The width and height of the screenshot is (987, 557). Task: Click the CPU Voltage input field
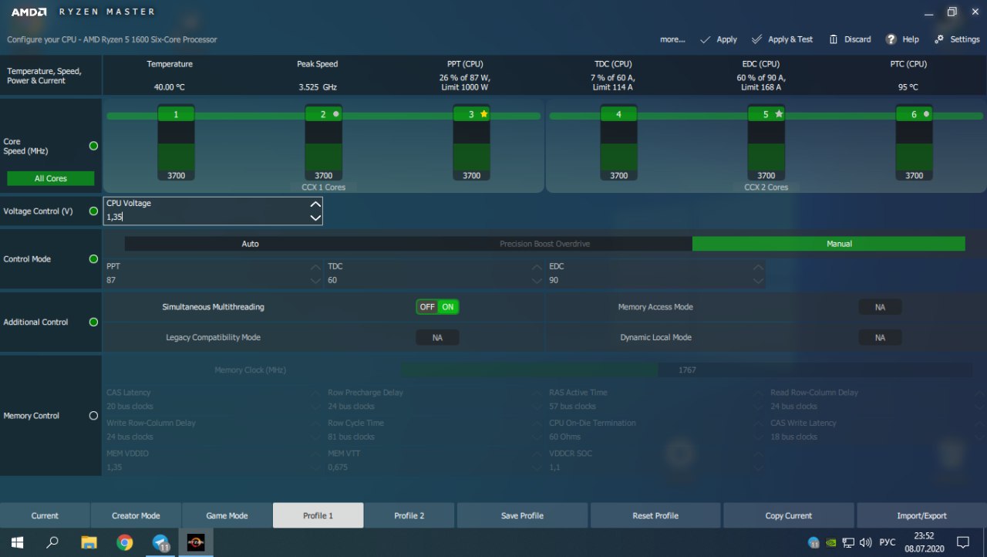[x=213, y=211]
